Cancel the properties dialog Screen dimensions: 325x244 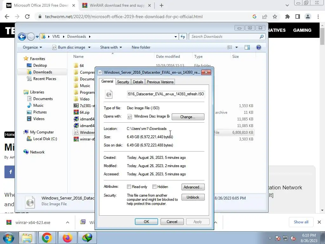(172, 221)
